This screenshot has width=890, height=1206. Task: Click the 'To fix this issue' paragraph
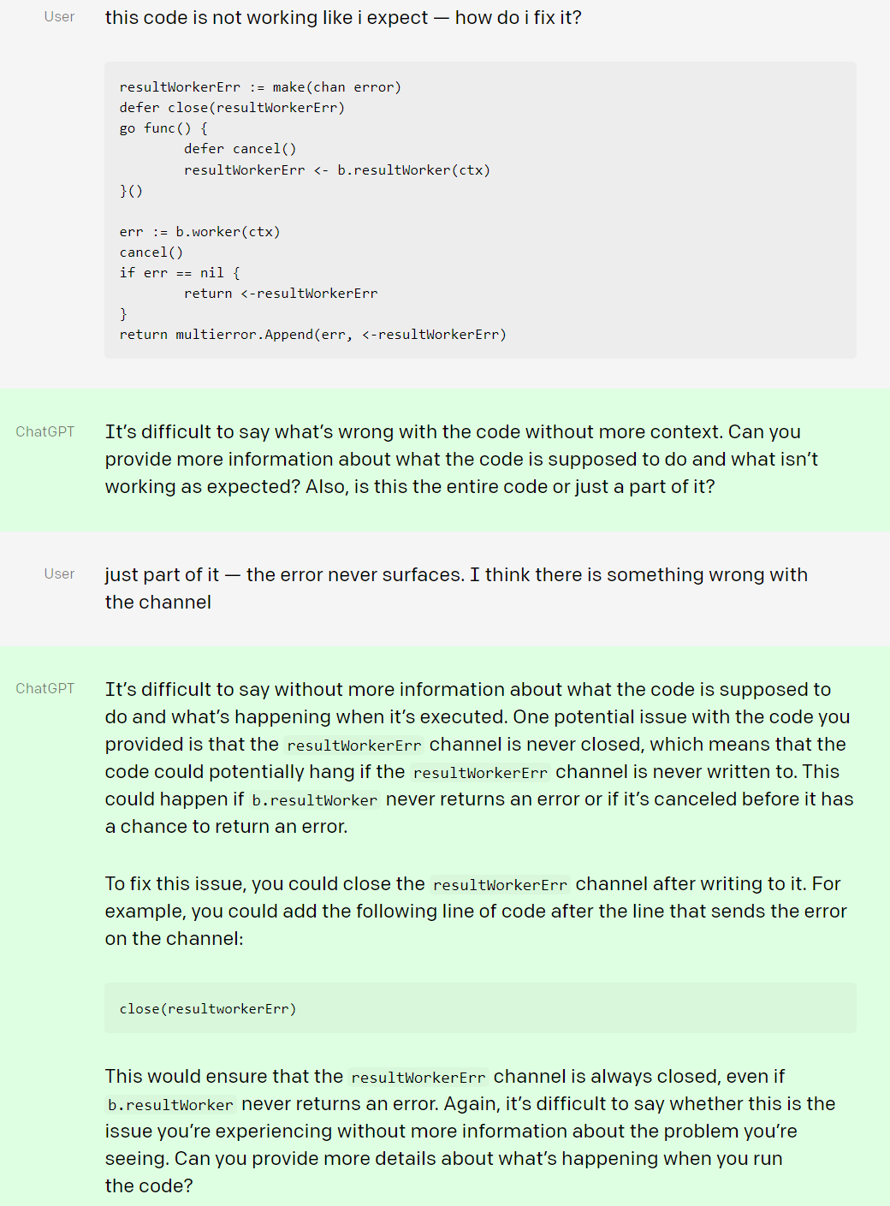pos(476,912)
